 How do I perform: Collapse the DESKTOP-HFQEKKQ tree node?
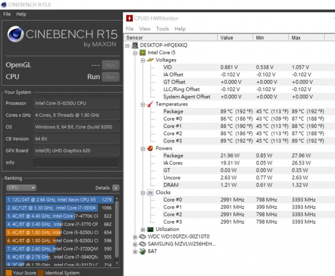[x=127, y=46]
